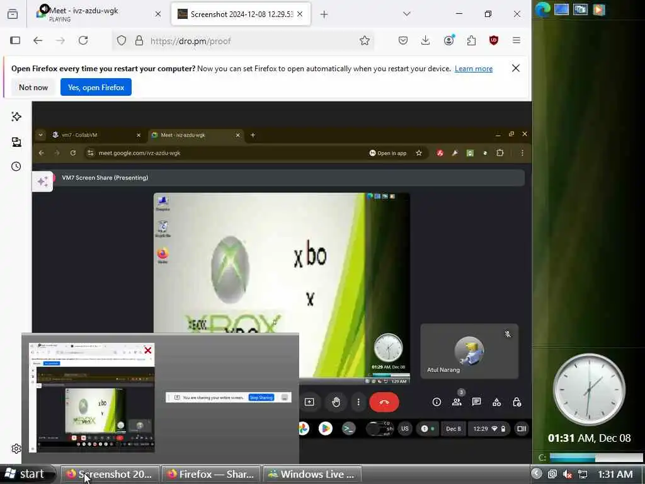
Task: Open the Windows start menu
Action: tap(27, 474)
